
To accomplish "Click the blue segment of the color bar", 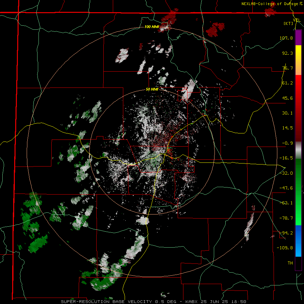I will coord(298,241).
